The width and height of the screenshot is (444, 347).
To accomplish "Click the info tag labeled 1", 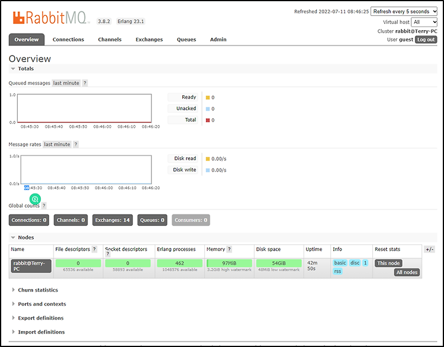I will pyautogui.click(x=365, y=263).
